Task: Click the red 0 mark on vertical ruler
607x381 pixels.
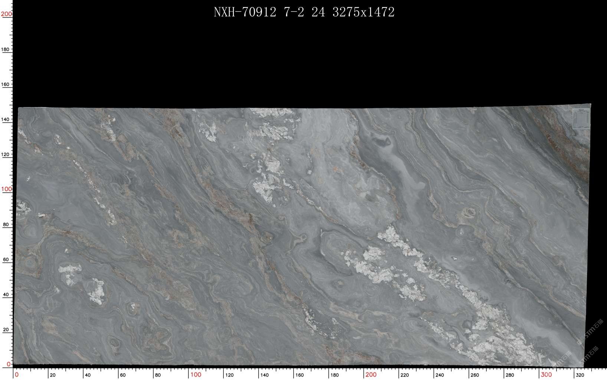Action: 9,364
